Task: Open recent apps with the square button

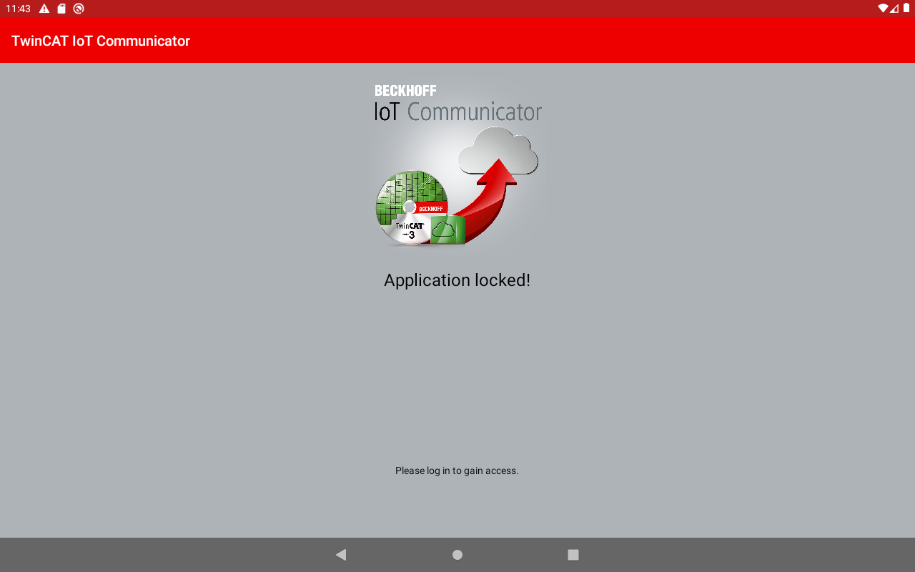Action: 573,555
